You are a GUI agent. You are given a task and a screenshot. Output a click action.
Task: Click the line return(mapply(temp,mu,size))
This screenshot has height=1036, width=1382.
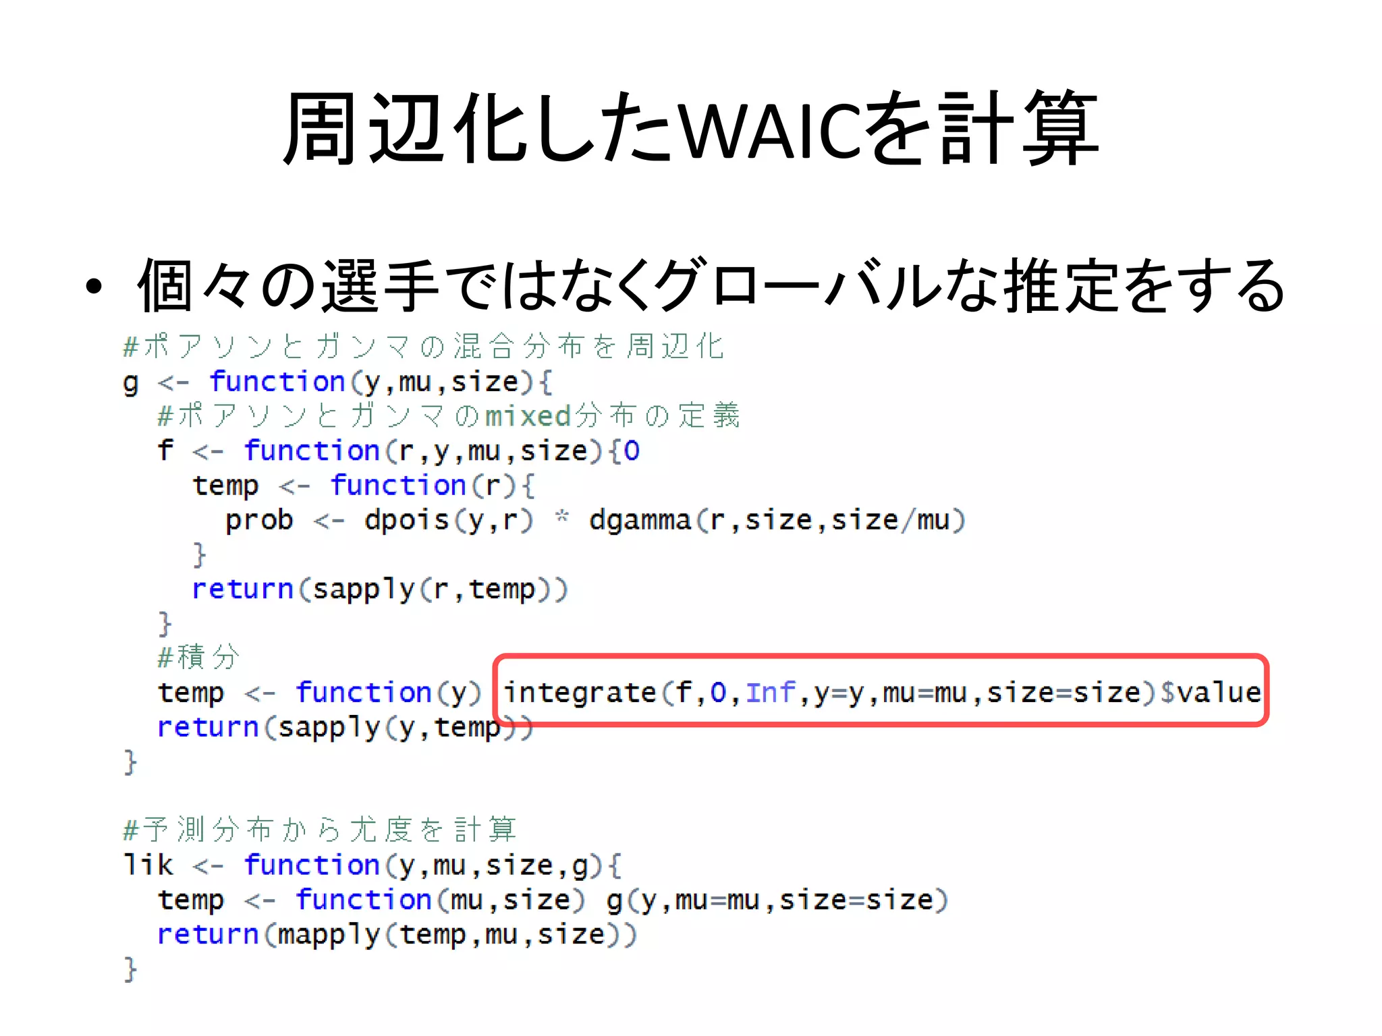point(397,935)
